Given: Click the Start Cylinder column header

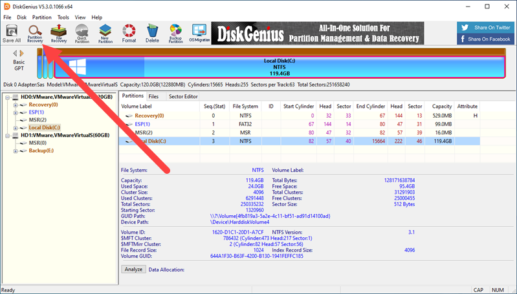Looking at the screenshot, I should tap(298, 107).
